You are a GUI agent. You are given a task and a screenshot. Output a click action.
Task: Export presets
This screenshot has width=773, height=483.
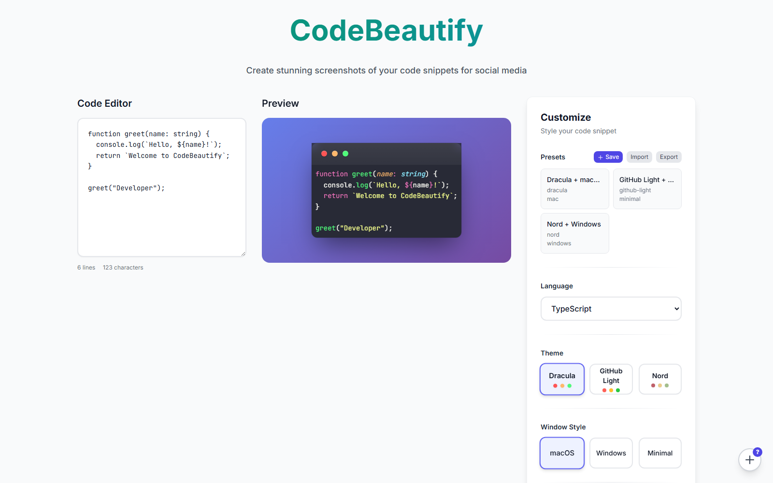point(669,157)
